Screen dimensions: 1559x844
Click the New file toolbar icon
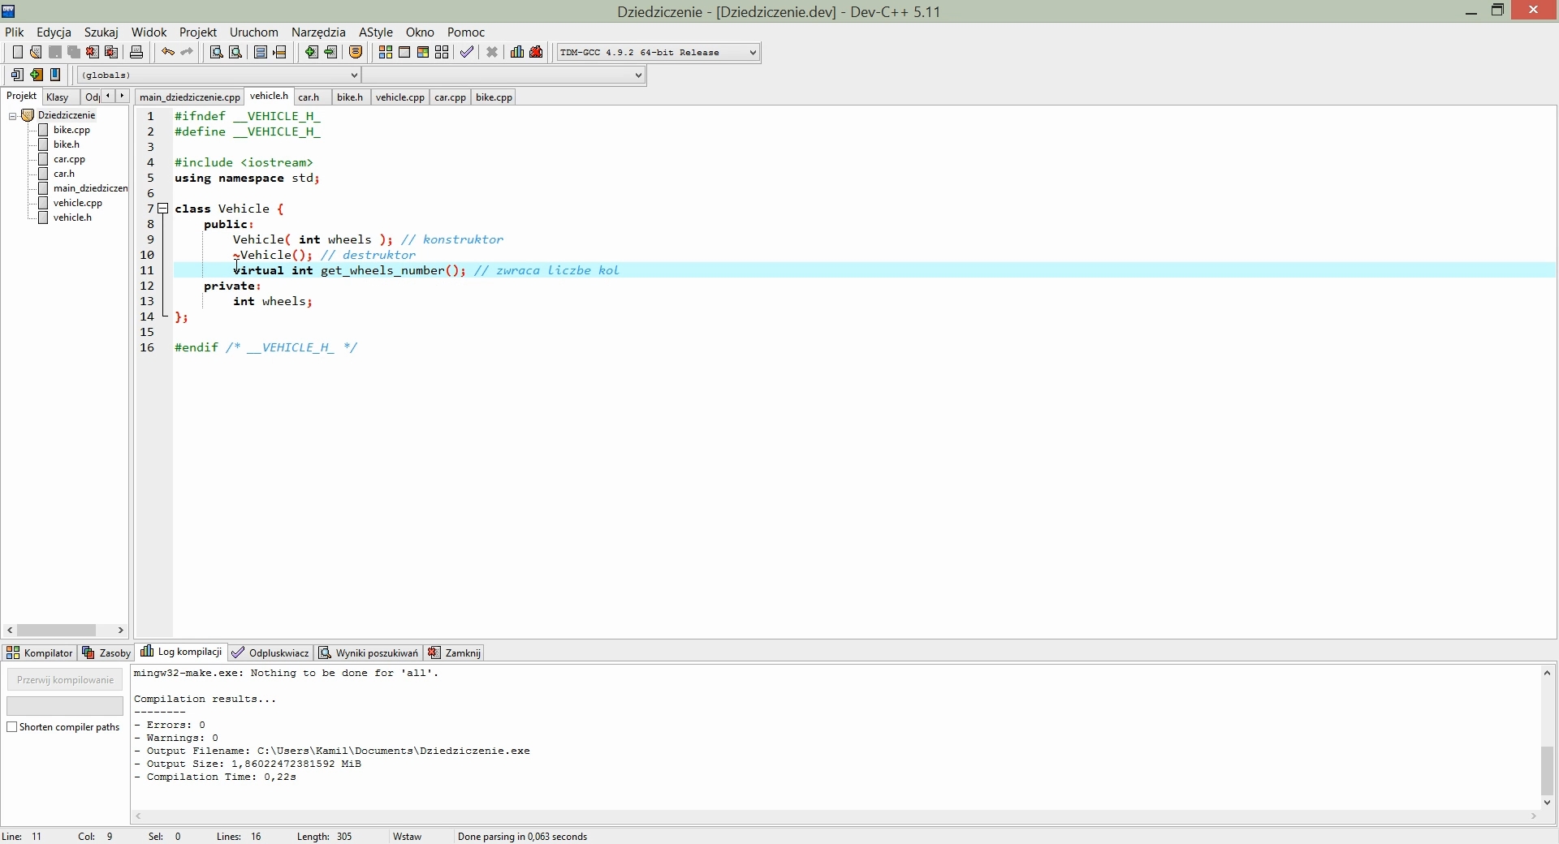[x=17, y=53]
